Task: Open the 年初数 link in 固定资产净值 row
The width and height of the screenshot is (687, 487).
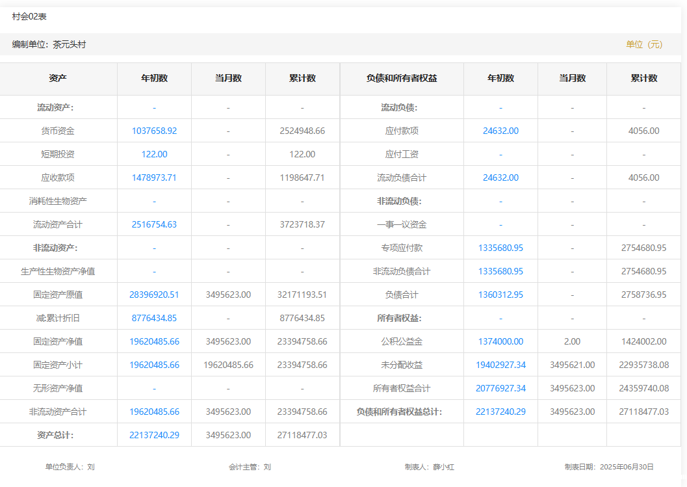Action: coord(154,341)
